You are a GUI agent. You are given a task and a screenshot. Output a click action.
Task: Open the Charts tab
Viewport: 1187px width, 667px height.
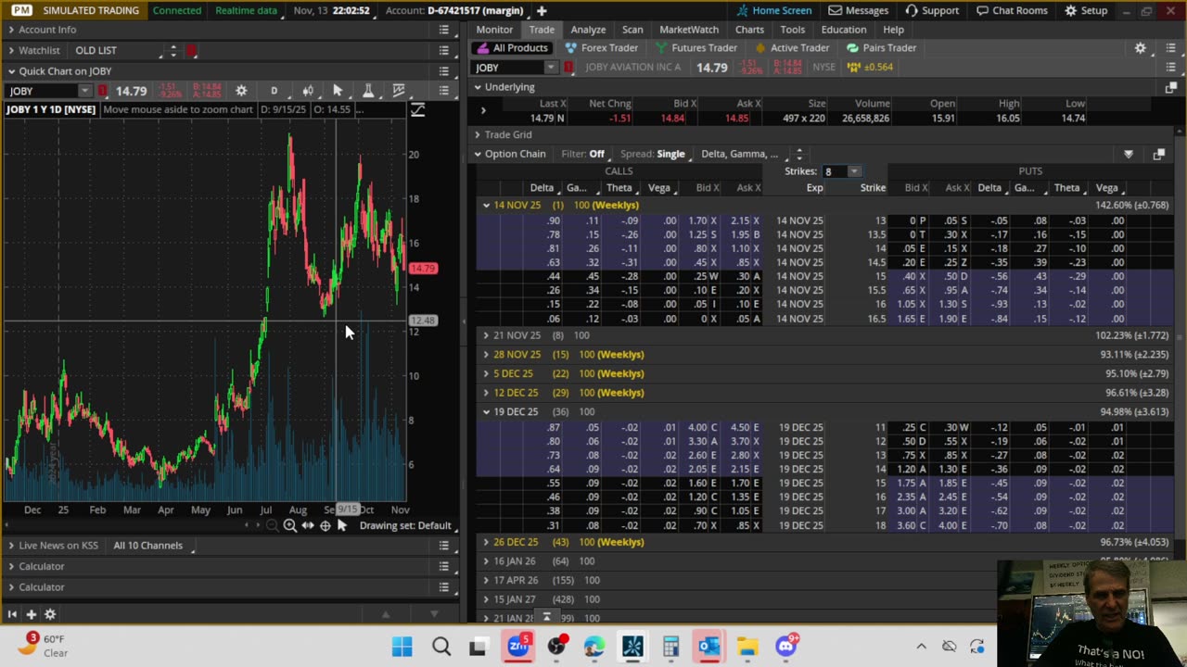tap(749, 30)
